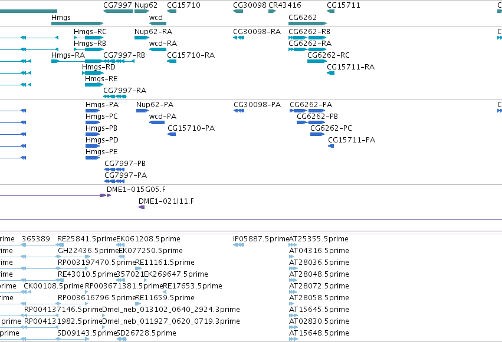Select protein Hmgs-PB
Screen dimensions: 502x342
(x=93, y=134)
